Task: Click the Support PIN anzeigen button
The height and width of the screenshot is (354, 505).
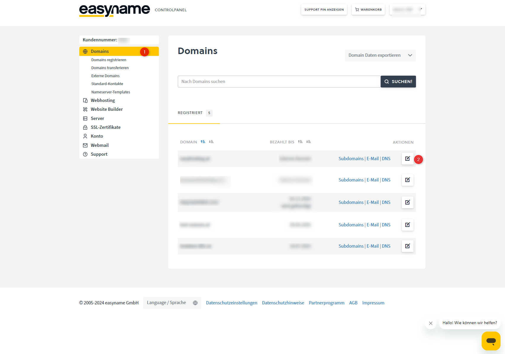Action: pos(324,10)
